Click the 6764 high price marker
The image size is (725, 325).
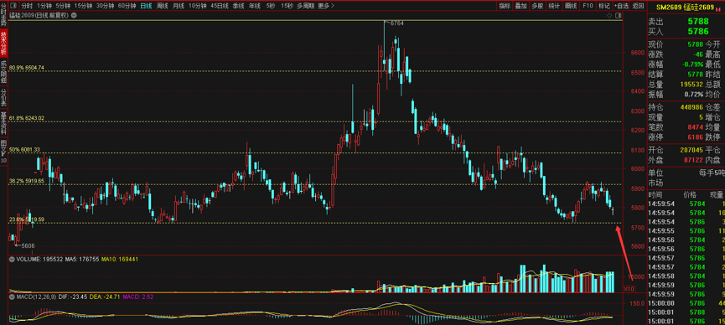click(396, 23)
